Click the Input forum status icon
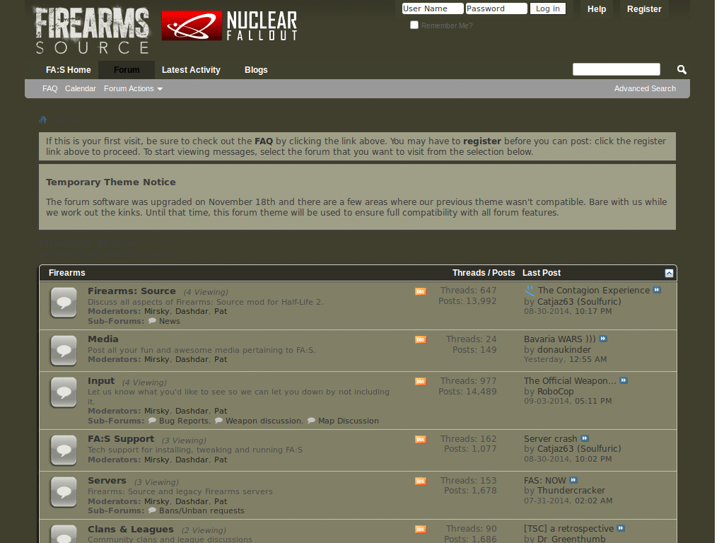 coord(64,392)
